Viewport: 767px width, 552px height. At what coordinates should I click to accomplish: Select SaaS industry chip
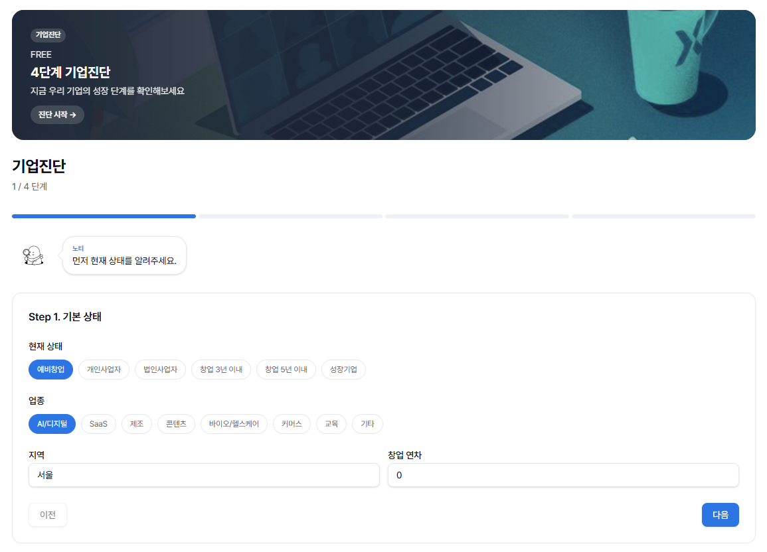(x=98, y=423)
